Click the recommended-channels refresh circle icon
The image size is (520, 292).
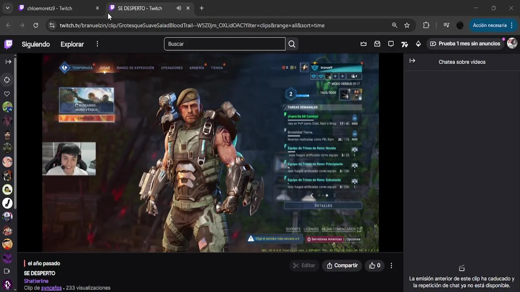pyautogui.click(x=7, y=80)
